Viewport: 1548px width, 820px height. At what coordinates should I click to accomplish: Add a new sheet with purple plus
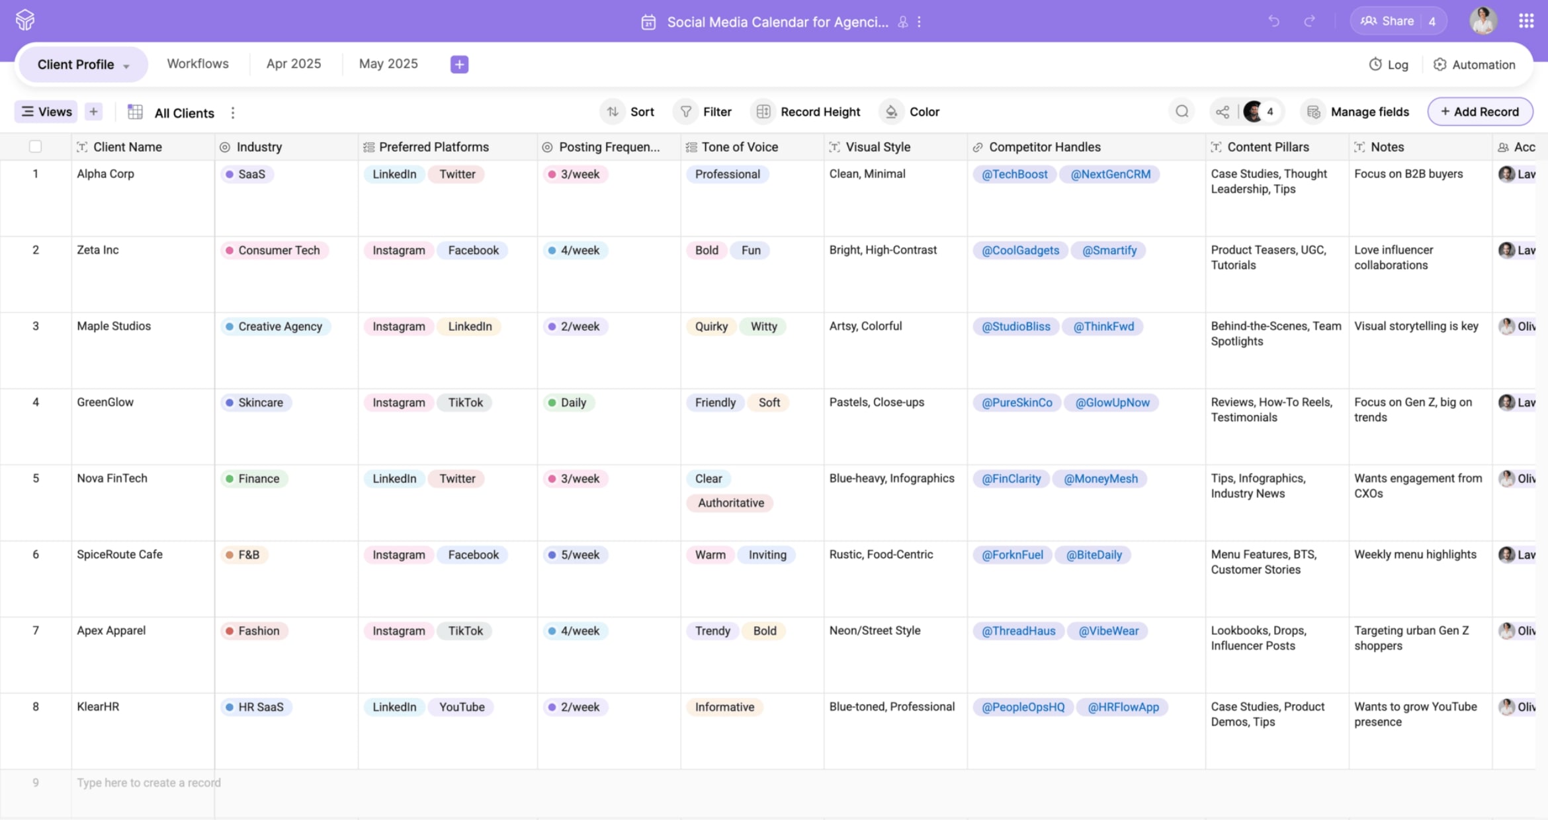[459, 64]
